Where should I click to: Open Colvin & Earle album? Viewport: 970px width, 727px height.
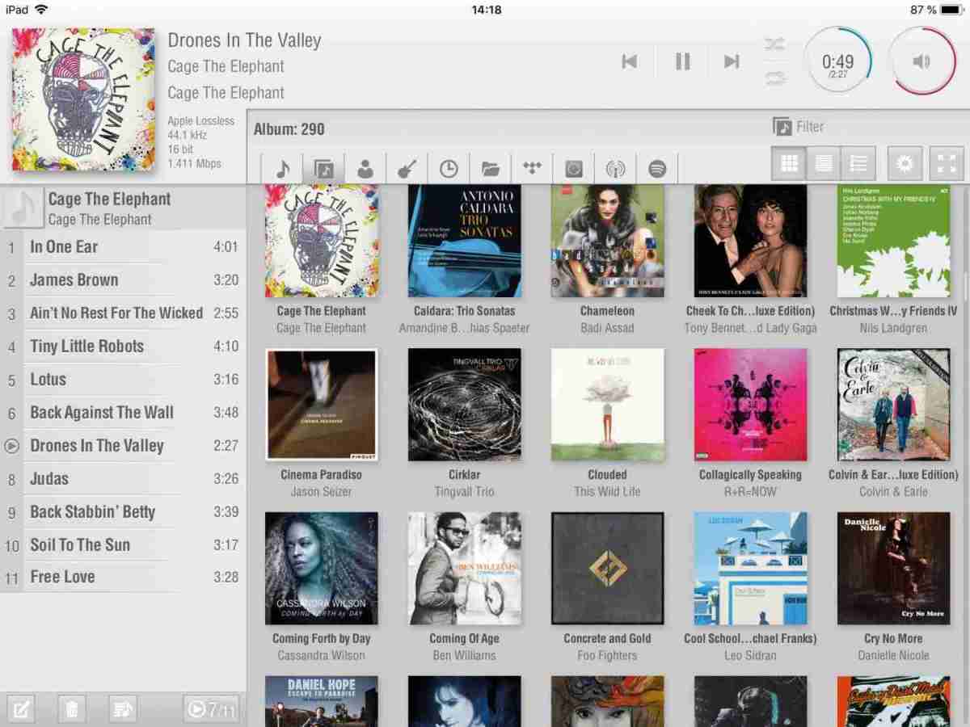pyautogui.click(x=894, y=405)
